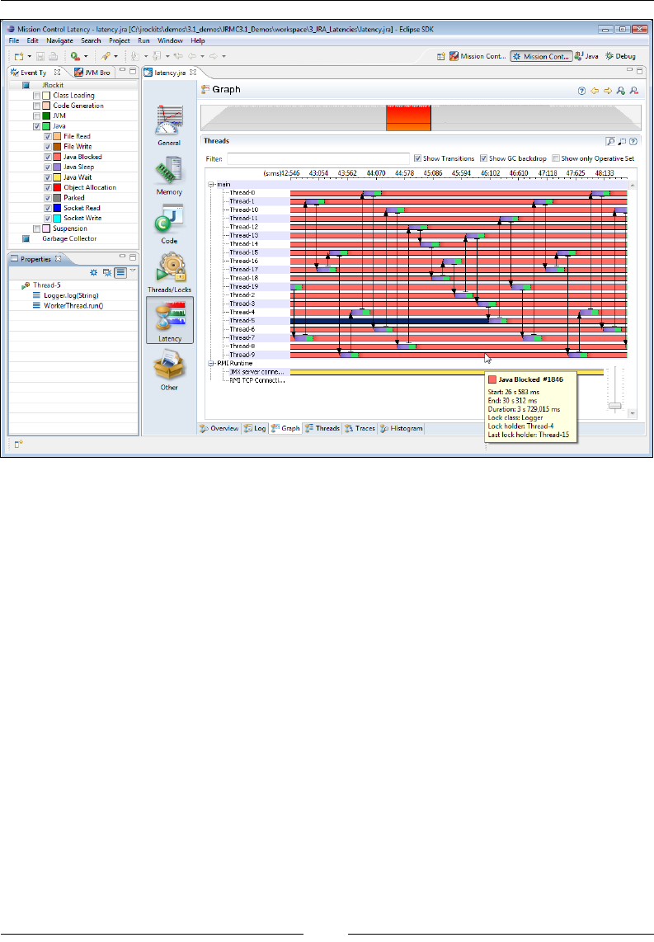Open the forward navigation history dropdown

point(224,56)
